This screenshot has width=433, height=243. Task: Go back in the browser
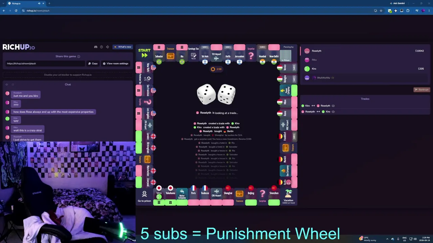pyautogui.click(x=4, y=11)
